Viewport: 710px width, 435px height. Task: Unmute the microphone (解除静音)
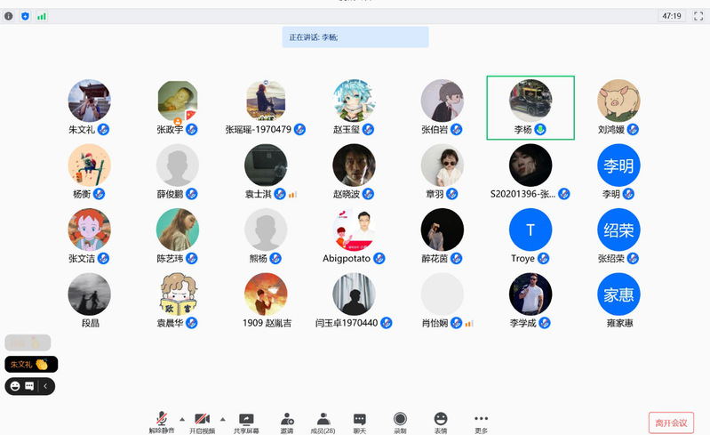click(162, 420)
